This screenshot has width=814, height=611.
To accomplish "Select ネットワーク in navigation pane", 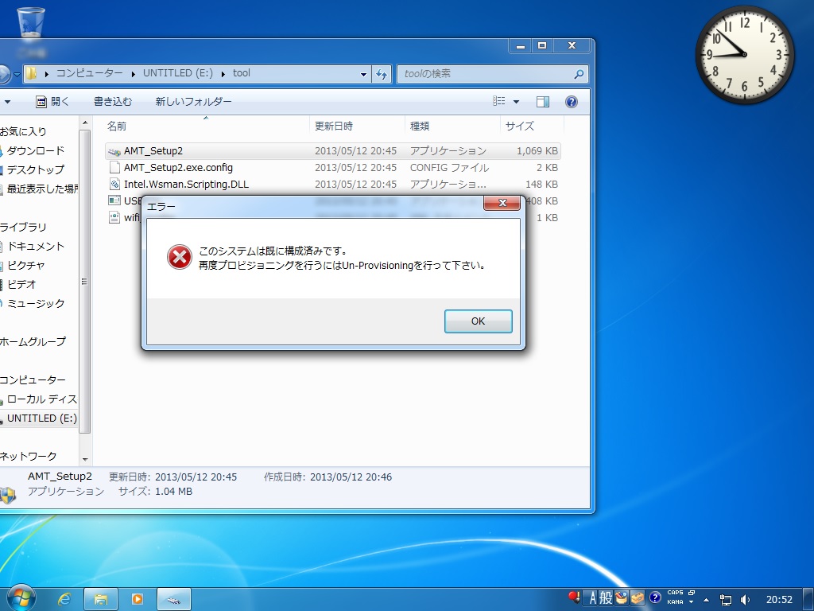I will [x=28, y=456].
